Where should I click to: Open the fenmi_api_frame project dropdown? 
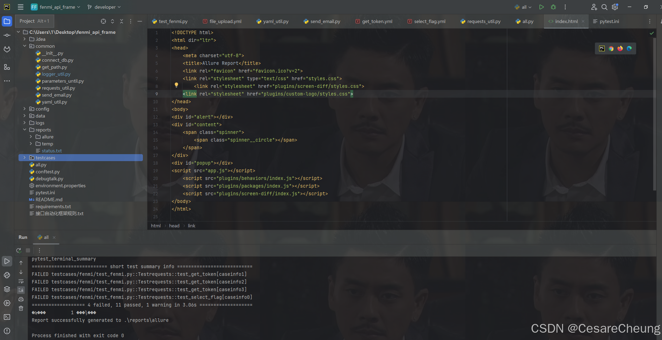click(x=56, y=7)
